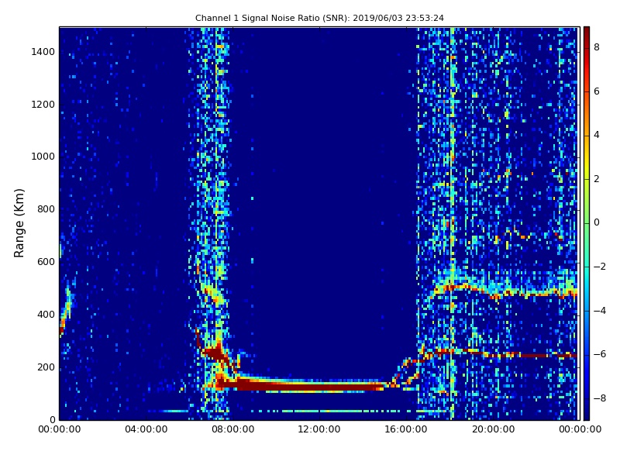Click the dark red top of the colorbar
The height and width of the screenshot is (465, 620).
587,32
